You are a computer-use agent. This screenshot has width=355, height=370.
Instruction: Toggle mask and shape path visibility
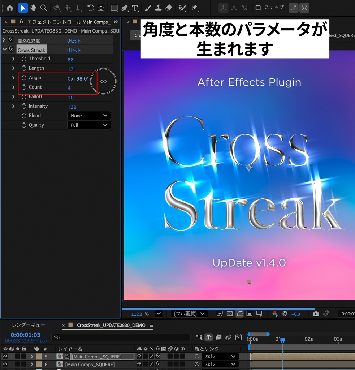pyautogui.click(x=239, y=314)
